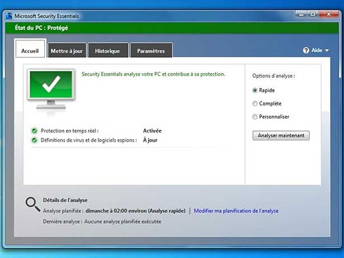Image resolution: width=344 pixels, height=258 pixels.
Task: Open the Historique tab
Action: 107,51
